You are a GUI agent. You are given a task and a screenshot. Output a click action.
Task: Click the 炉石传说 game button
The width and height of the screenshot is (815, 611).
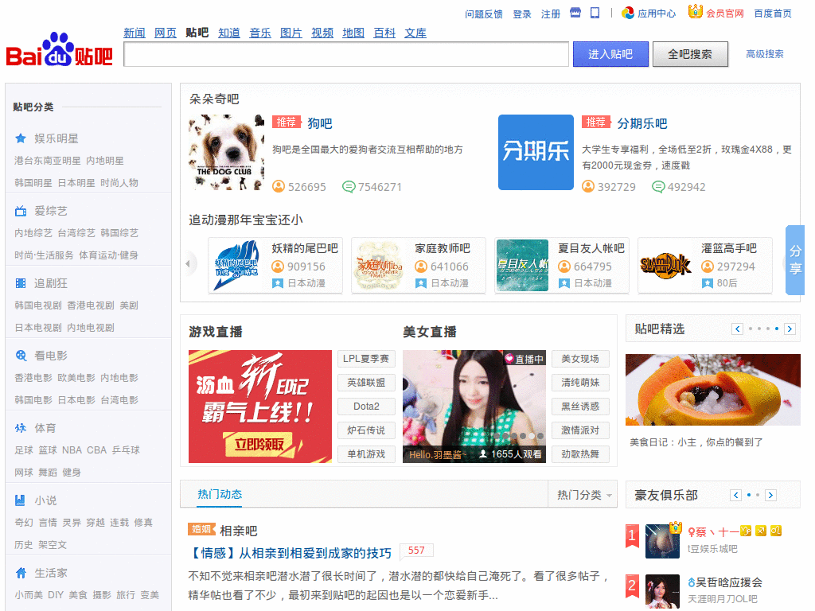click(x=366, y=430)
